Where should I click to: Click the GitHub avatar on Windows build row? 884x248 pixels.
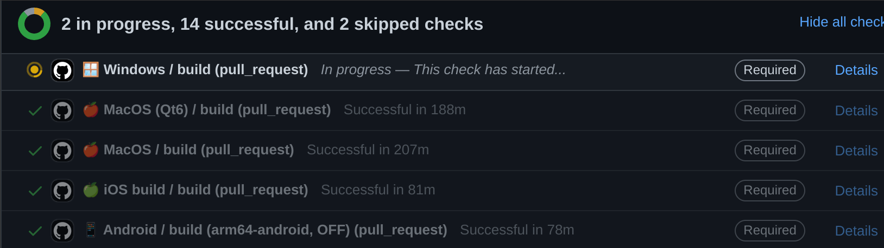(x=62, y=70)
